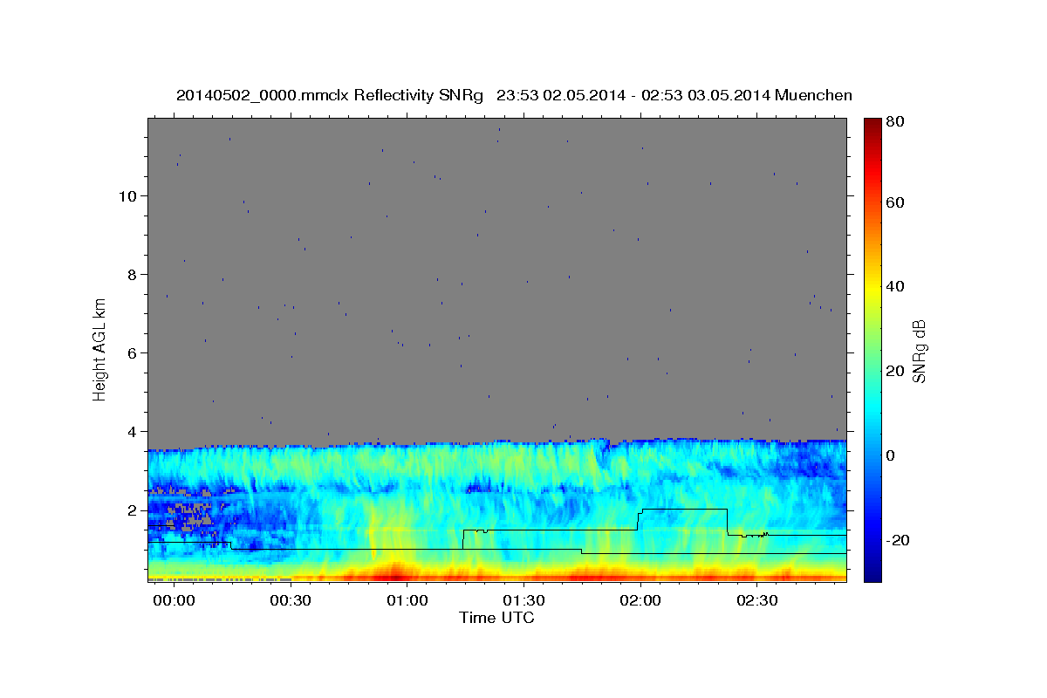
Task: Click the 02:30 time tick label
Action: tap(756, 601)
